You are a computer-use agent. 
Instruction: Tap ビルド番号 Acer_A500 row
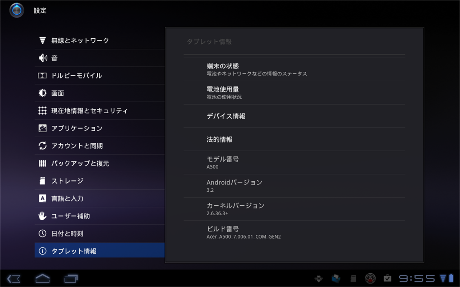[x=294, y=233]
